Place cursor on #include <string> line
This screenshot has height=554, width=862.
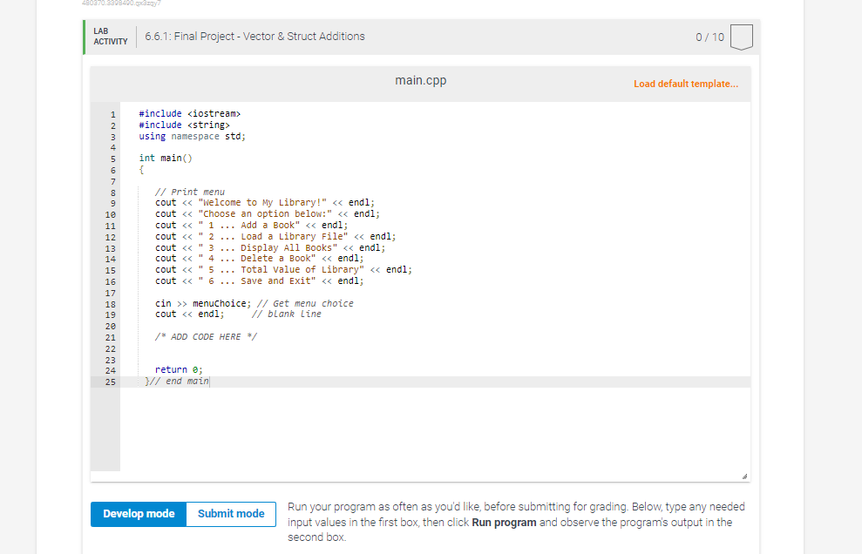coord(184,125)
